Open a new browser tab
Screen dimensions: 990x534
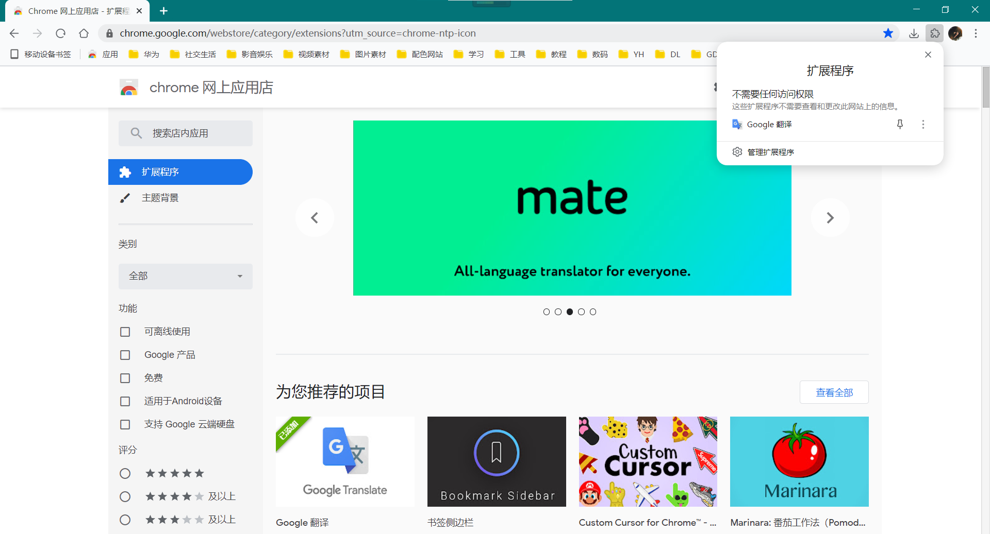tap(163, 11)
